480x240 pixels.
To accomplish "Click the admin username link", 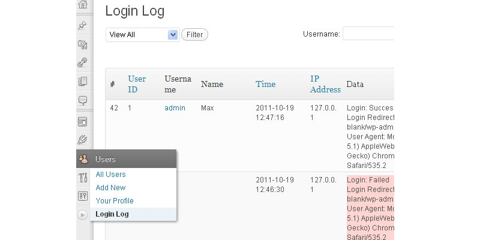I will point(175,108).
